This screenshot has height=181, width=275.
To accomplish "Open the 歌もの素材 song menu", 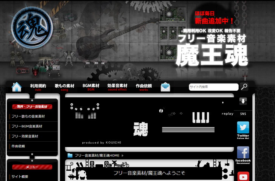I will point(64,87).
